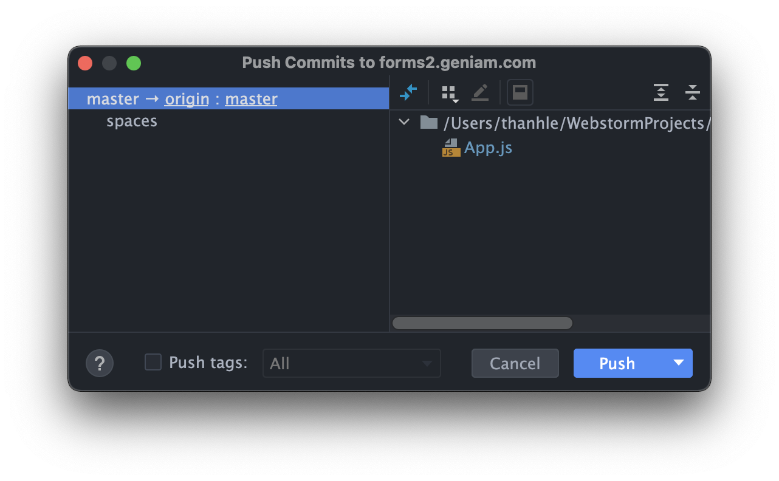Open help with the question mark icon
The height and width of the screenshot is (481, 779).
100,363
